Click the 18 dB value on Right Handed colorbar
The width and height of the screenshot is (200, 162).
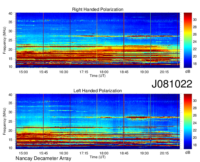click(195, 64)
